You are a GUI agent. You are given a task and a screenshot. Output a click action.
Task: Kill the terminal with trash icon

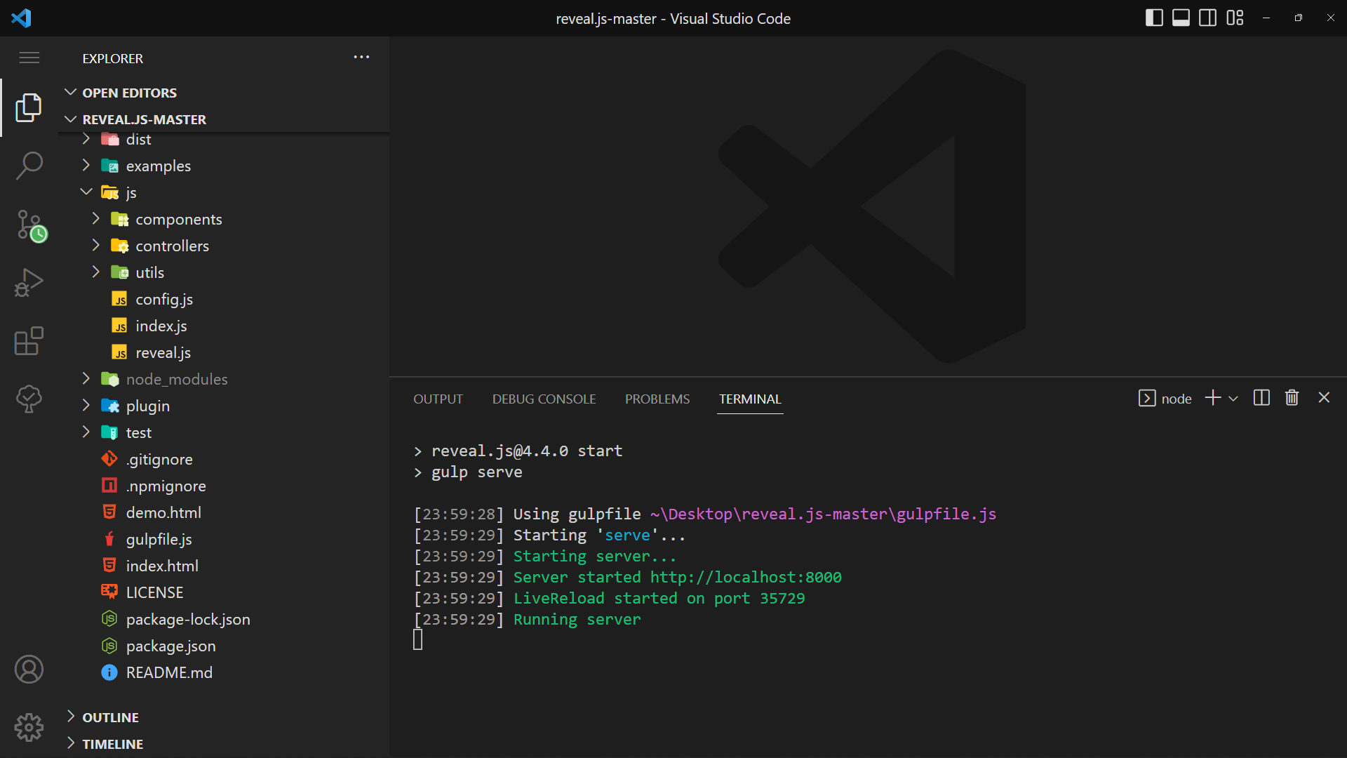(1292, 398)
